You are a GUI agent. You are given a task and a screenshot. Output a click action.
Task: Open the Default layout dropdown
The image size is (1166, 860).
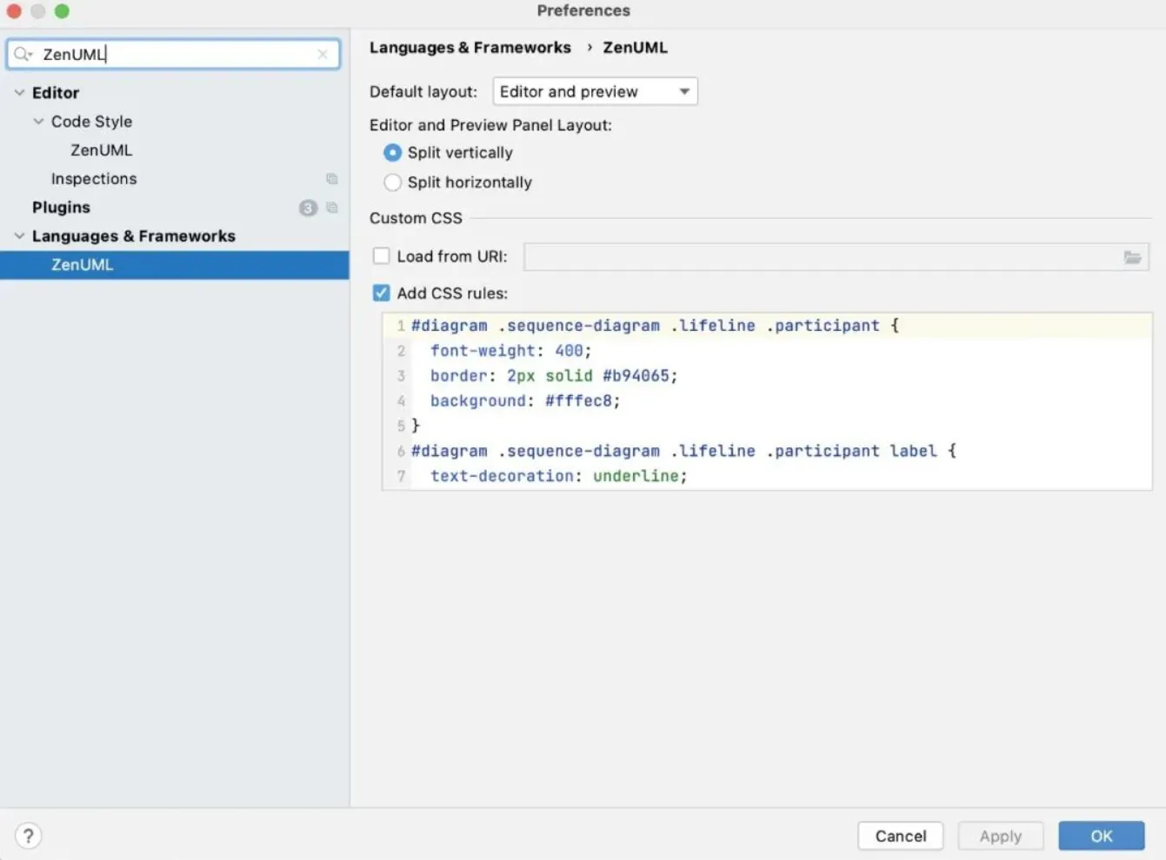coord(596,91)
